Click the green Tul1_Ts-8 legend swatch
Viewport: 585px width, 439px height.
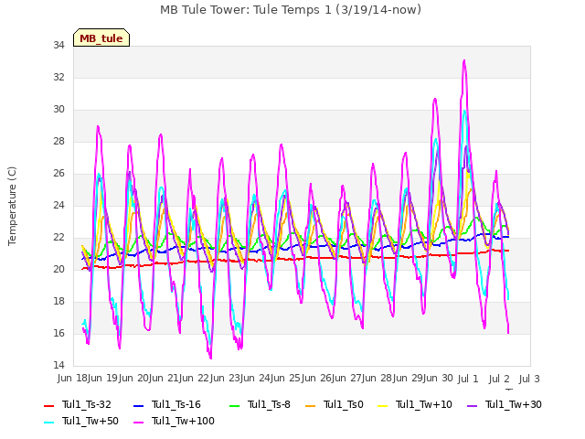234,406
